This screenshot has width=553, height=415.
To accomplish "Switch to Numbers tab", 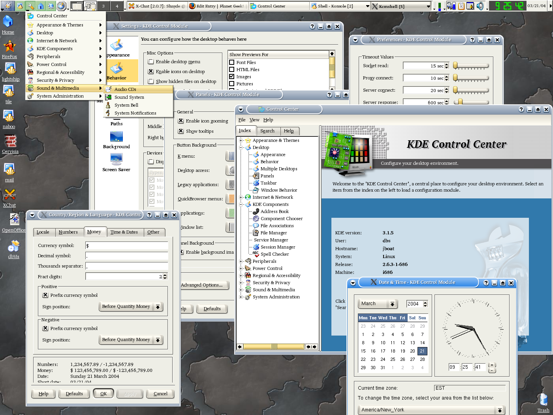I will [x=68, y=232].
